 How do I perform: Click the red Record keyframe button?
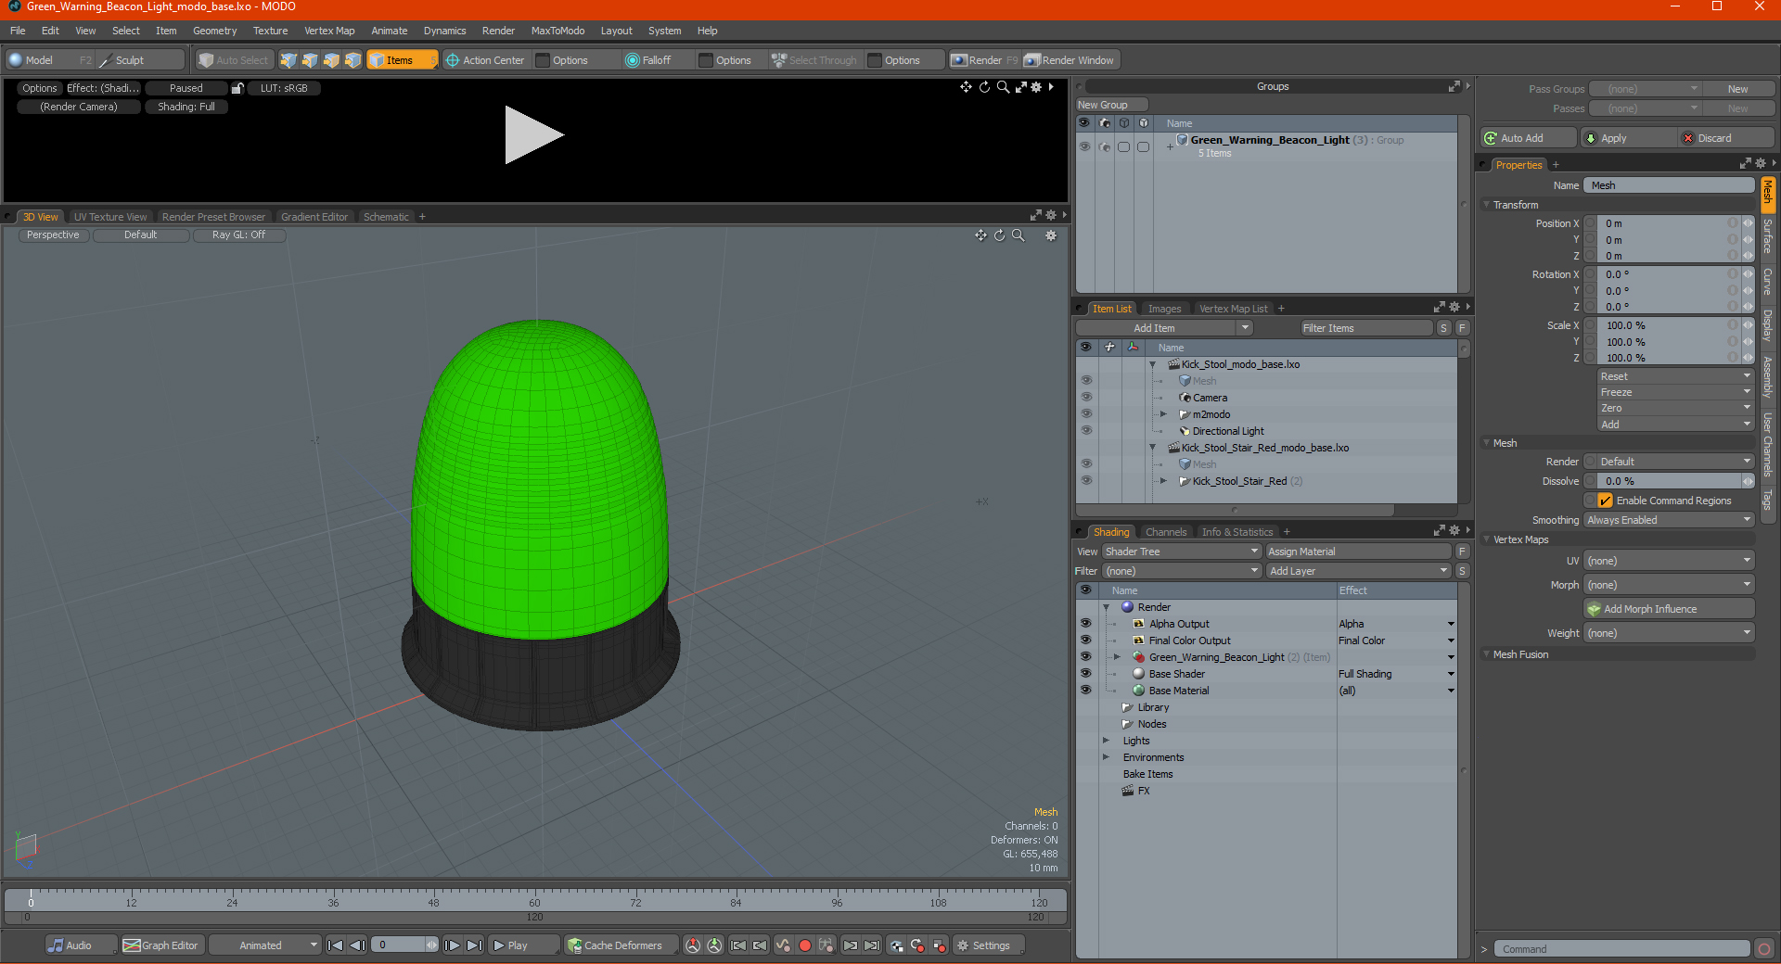coord(805,945)
